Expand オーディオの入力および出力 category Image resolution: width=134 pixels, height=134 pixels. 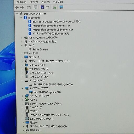click(x=21, y=42)
